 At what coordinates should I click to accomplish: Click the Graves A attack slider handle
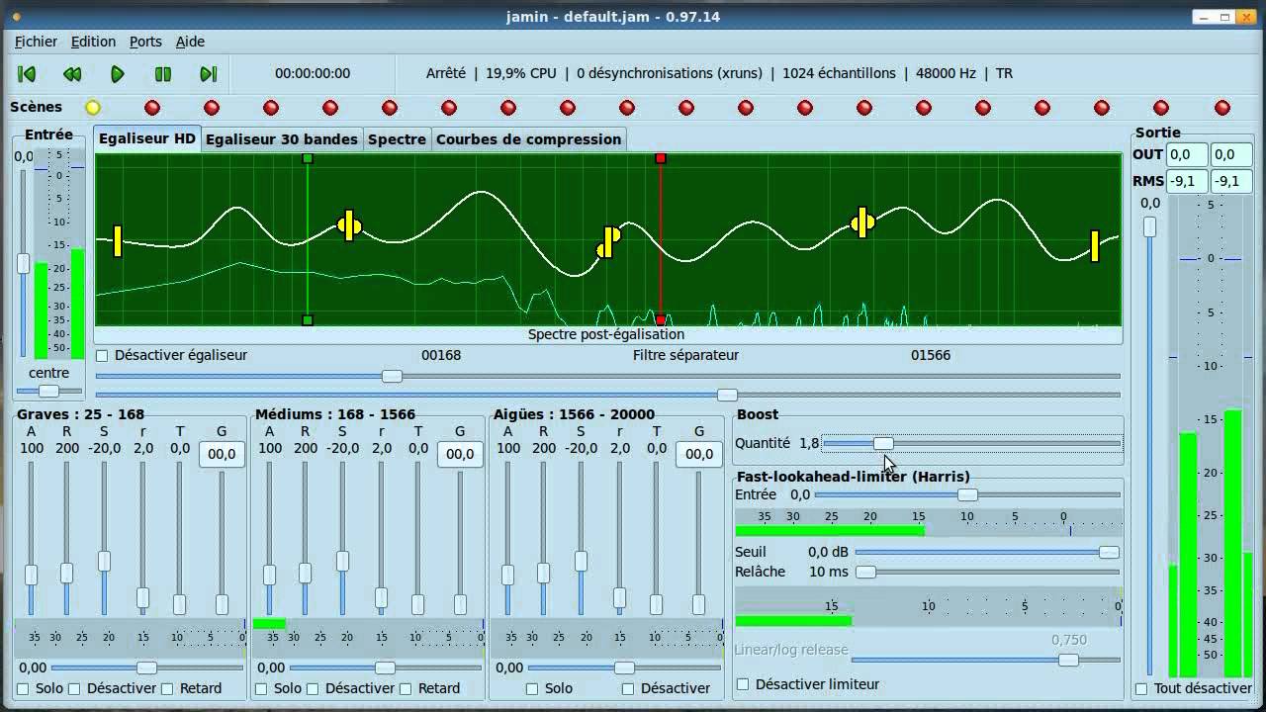(31, 575)
